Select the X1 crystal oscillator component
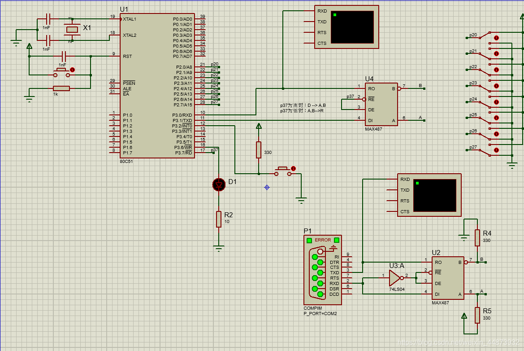 72,30
